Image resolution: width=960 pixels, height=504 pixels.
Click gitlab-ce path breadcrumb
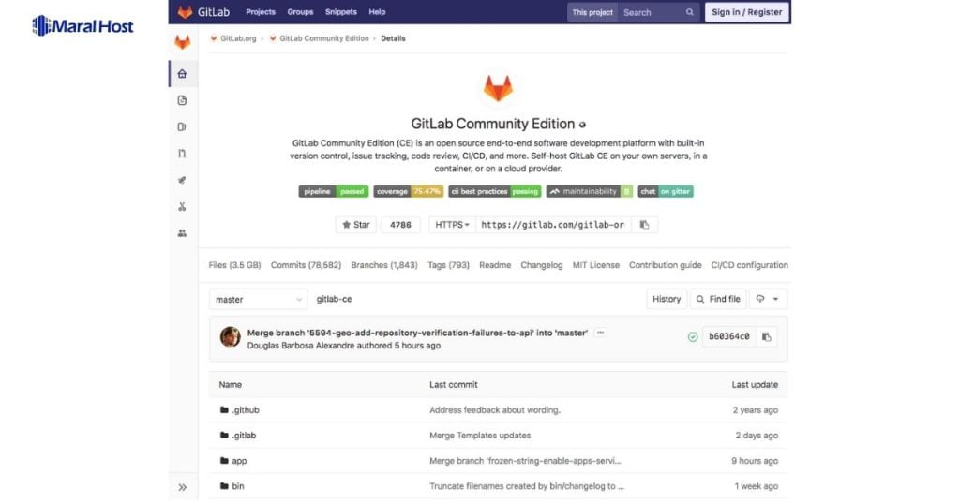pos(334,299)
